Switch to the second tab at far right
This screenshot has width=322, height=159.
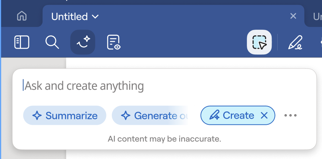pos(317,16)
